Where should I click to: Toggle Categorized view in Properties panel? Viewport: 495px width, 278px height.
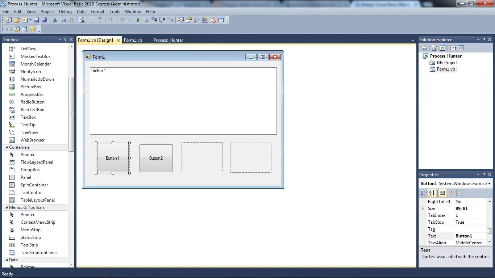[x=424, y=193]
